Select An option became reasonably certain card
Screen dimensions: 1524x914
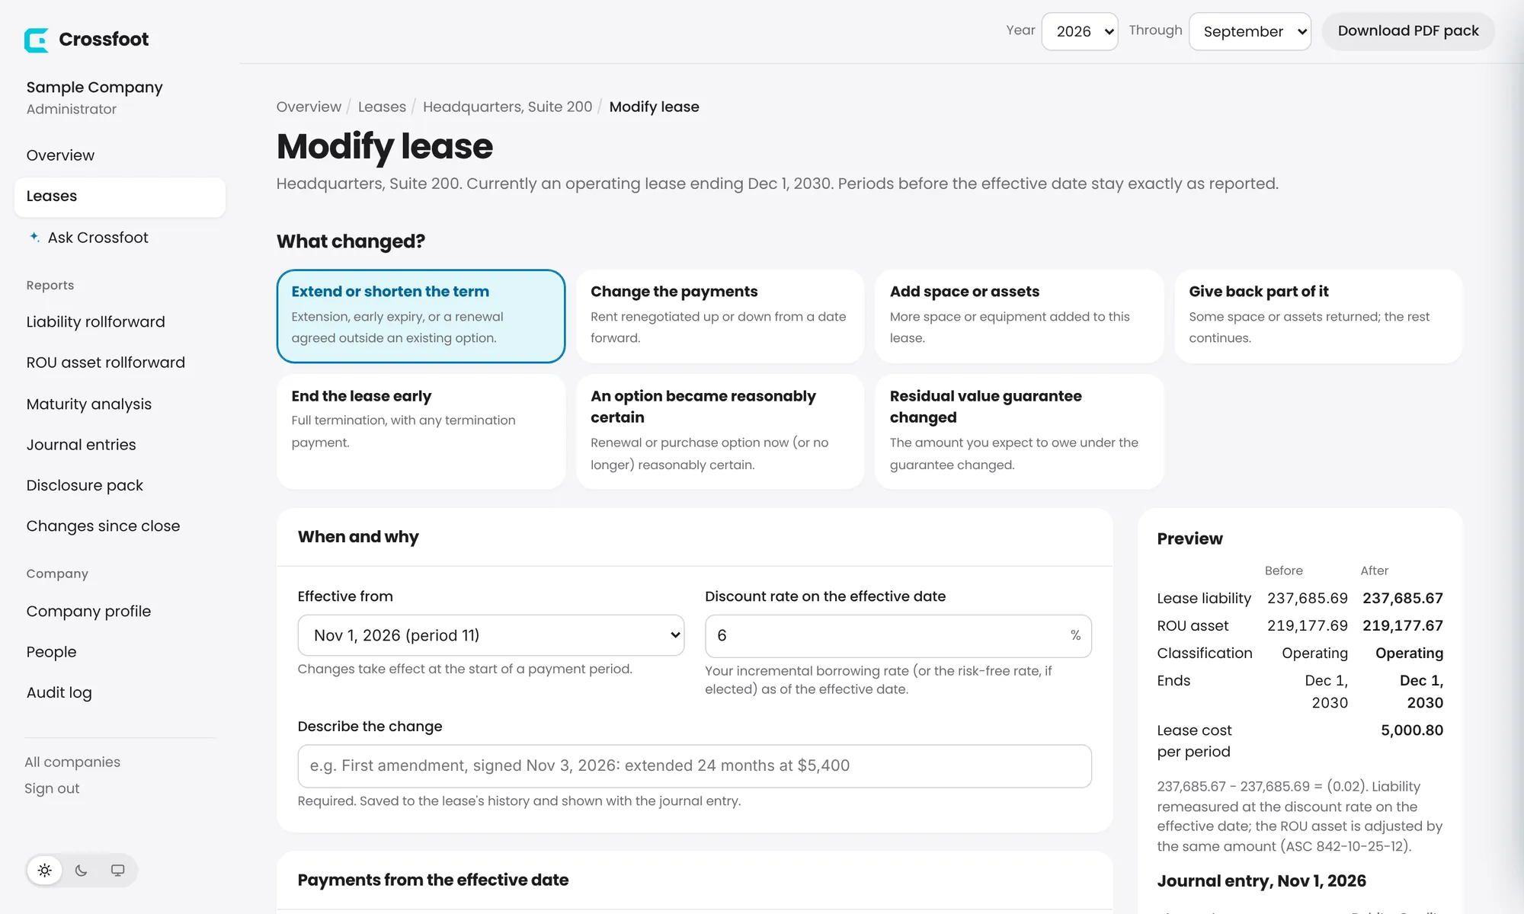pos(720,431)
